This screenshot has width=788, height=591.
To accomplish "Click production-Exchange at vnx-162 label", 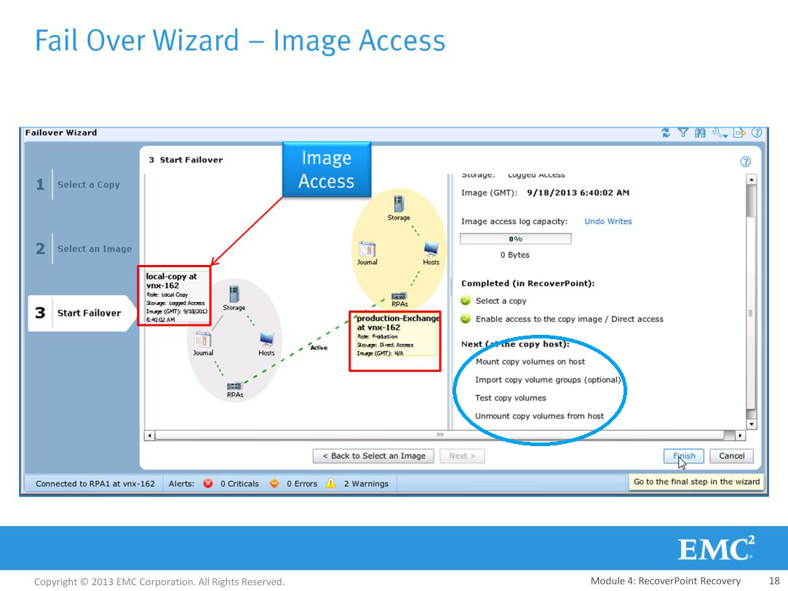I will pos(398,322).
